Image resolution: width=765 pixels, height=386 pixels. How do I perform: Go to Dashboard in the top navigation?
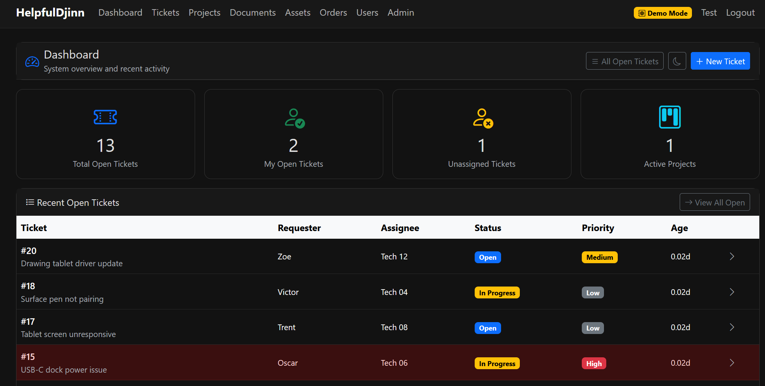tap(120, 13)
